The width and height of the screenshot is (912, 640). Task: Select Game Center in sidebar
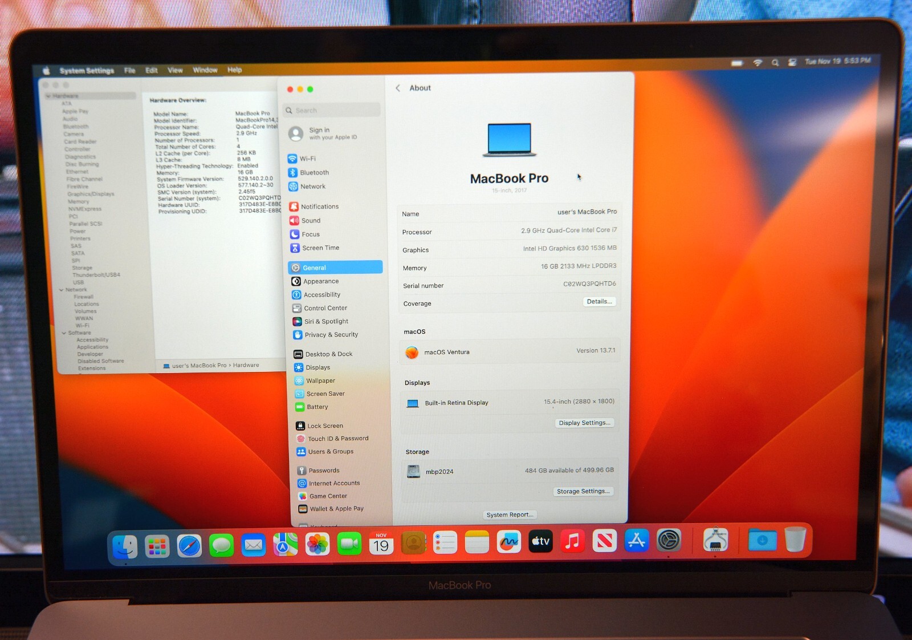coord(323,496)
